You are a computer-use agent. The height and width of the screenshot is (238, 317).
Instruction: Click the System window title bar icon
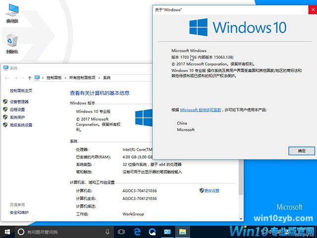[x=6, y=68]
